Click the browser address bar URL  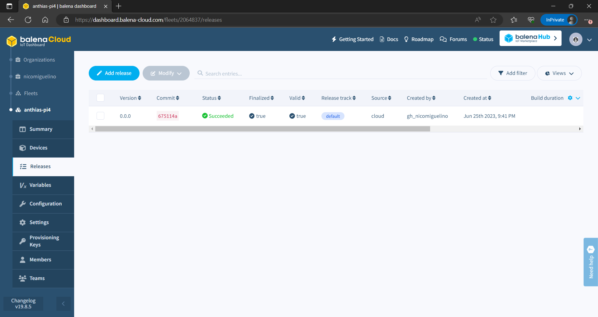tap(149, 20)
